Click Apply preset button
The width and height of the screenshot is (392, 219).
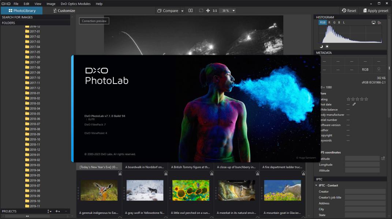pyautogui.click(x=376, y=11)
